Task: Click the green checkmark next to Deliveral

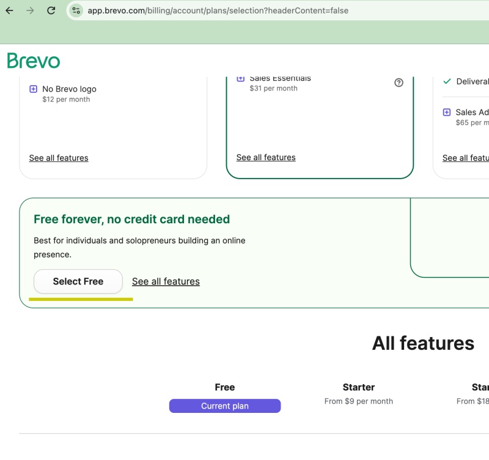Action: coord(447,81)
